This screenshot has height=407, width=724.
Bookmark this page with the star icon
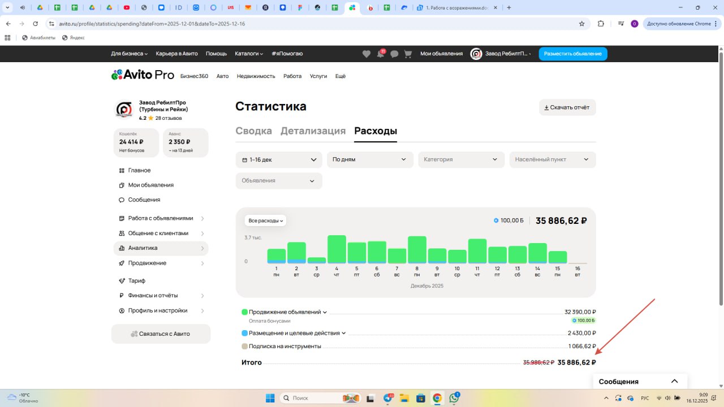click(581, 24)
